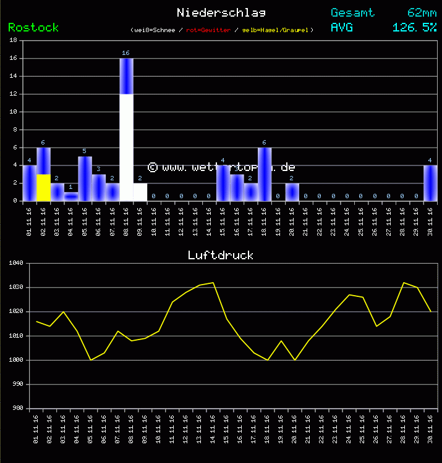
Task: Click the blue bar for 18.11.16
Action: click(265, 174)
